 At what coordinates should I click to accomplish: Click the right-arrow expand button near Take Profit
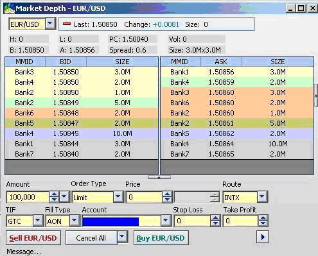pyautogui.click(x=263, y=237)
